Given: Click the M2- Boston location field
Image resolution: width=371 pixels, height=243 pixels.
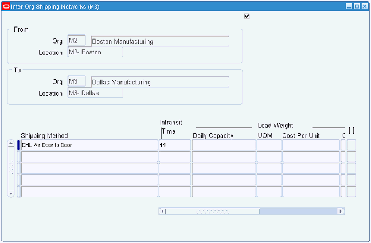Looking at the screenshot, I should pyautogui.click(x=95, y=52).
